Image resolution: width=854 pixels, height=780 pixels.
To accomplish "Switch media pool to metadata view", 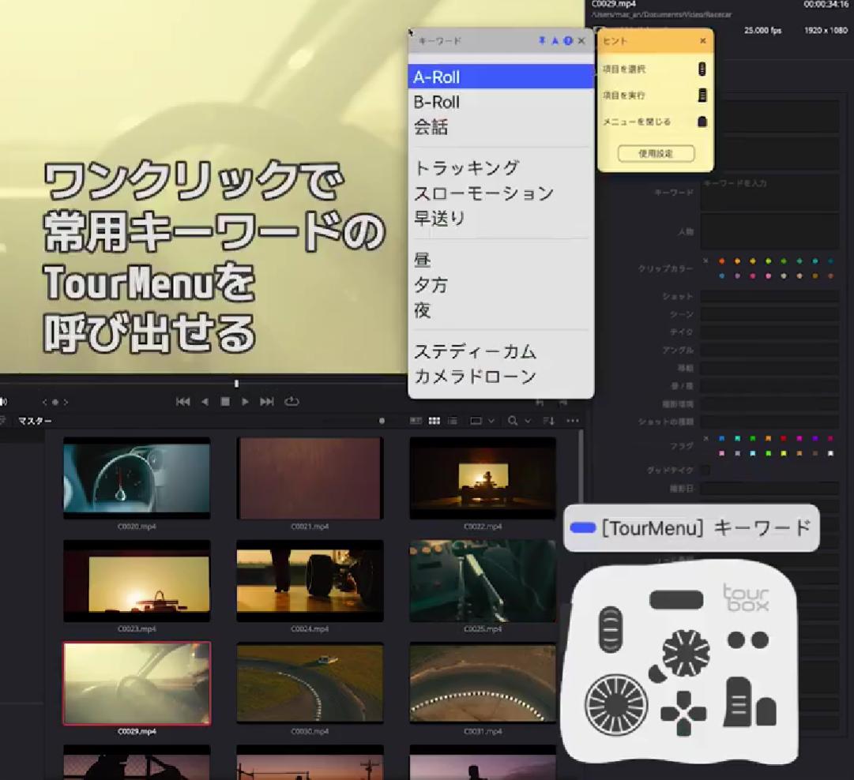I will [416, 421].
